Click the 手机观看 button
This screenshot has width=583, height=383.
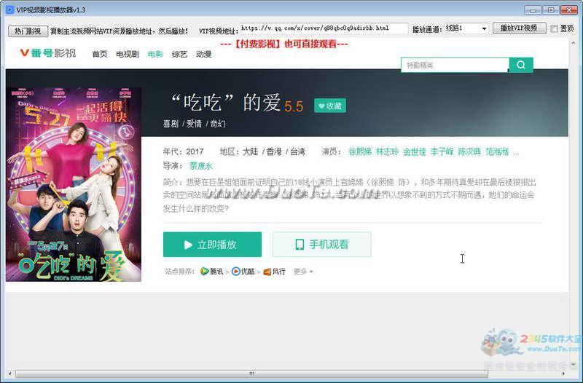(322, 245)
